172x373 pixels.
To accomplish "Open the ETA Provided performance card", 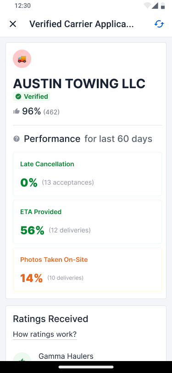I will point(88,222).
